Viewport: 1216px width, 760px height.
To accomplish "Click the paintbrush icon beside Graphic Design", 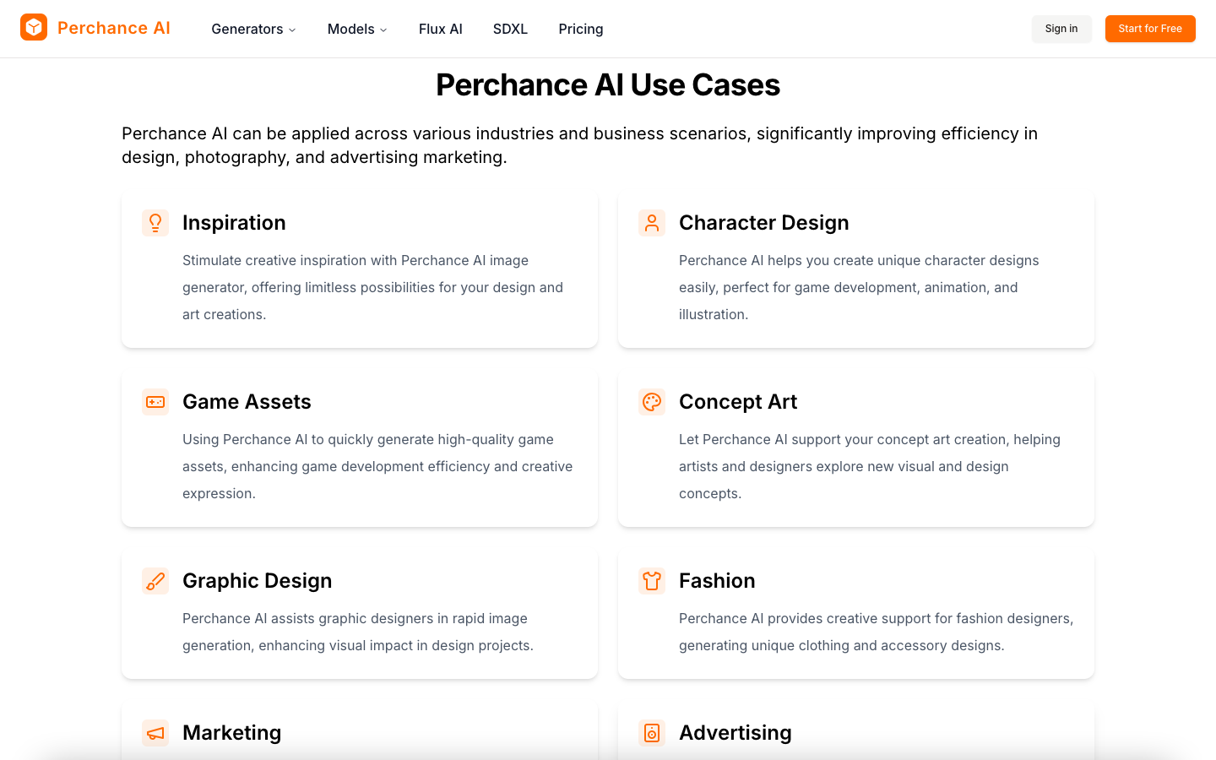I will point(155,581).
